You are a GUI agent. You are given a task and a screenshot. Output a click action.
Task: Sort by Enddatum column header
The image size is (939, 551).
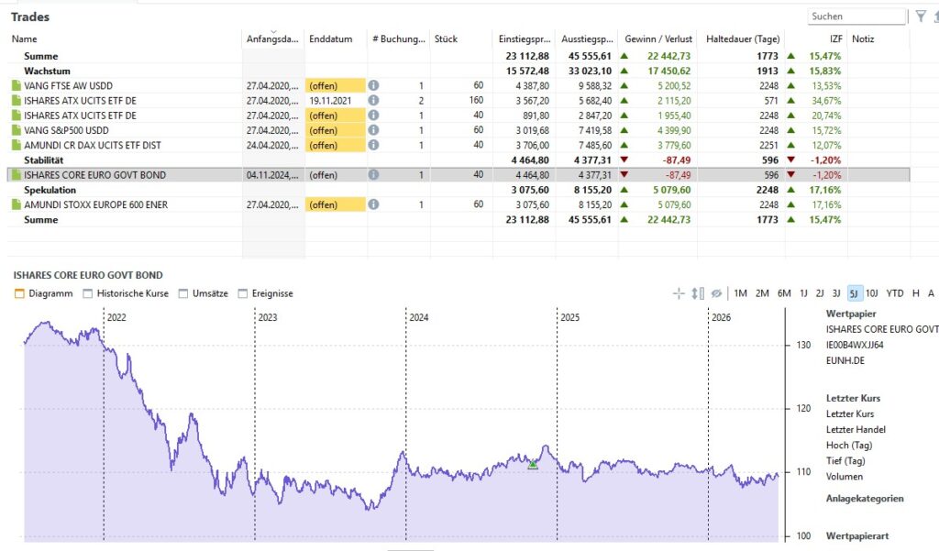tap(336, 39)
